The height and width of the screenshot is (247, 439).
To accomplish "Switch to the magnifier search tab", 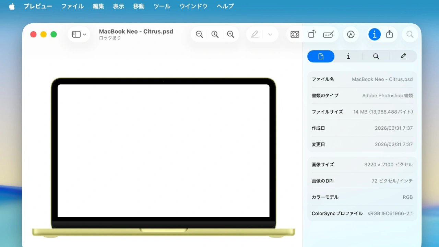I will tap(376, 56).
